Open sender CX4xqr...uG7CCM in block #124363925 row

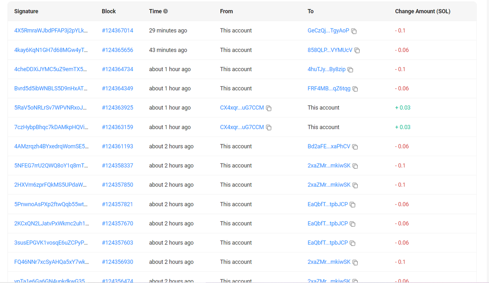click(242, 108)
